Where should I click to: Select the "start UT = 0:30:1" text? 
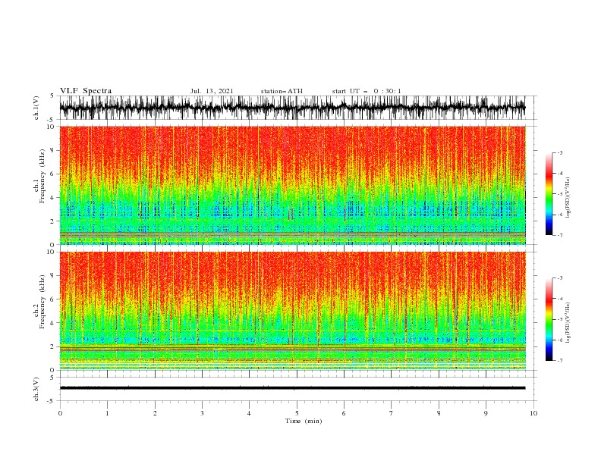pos(367,91)
